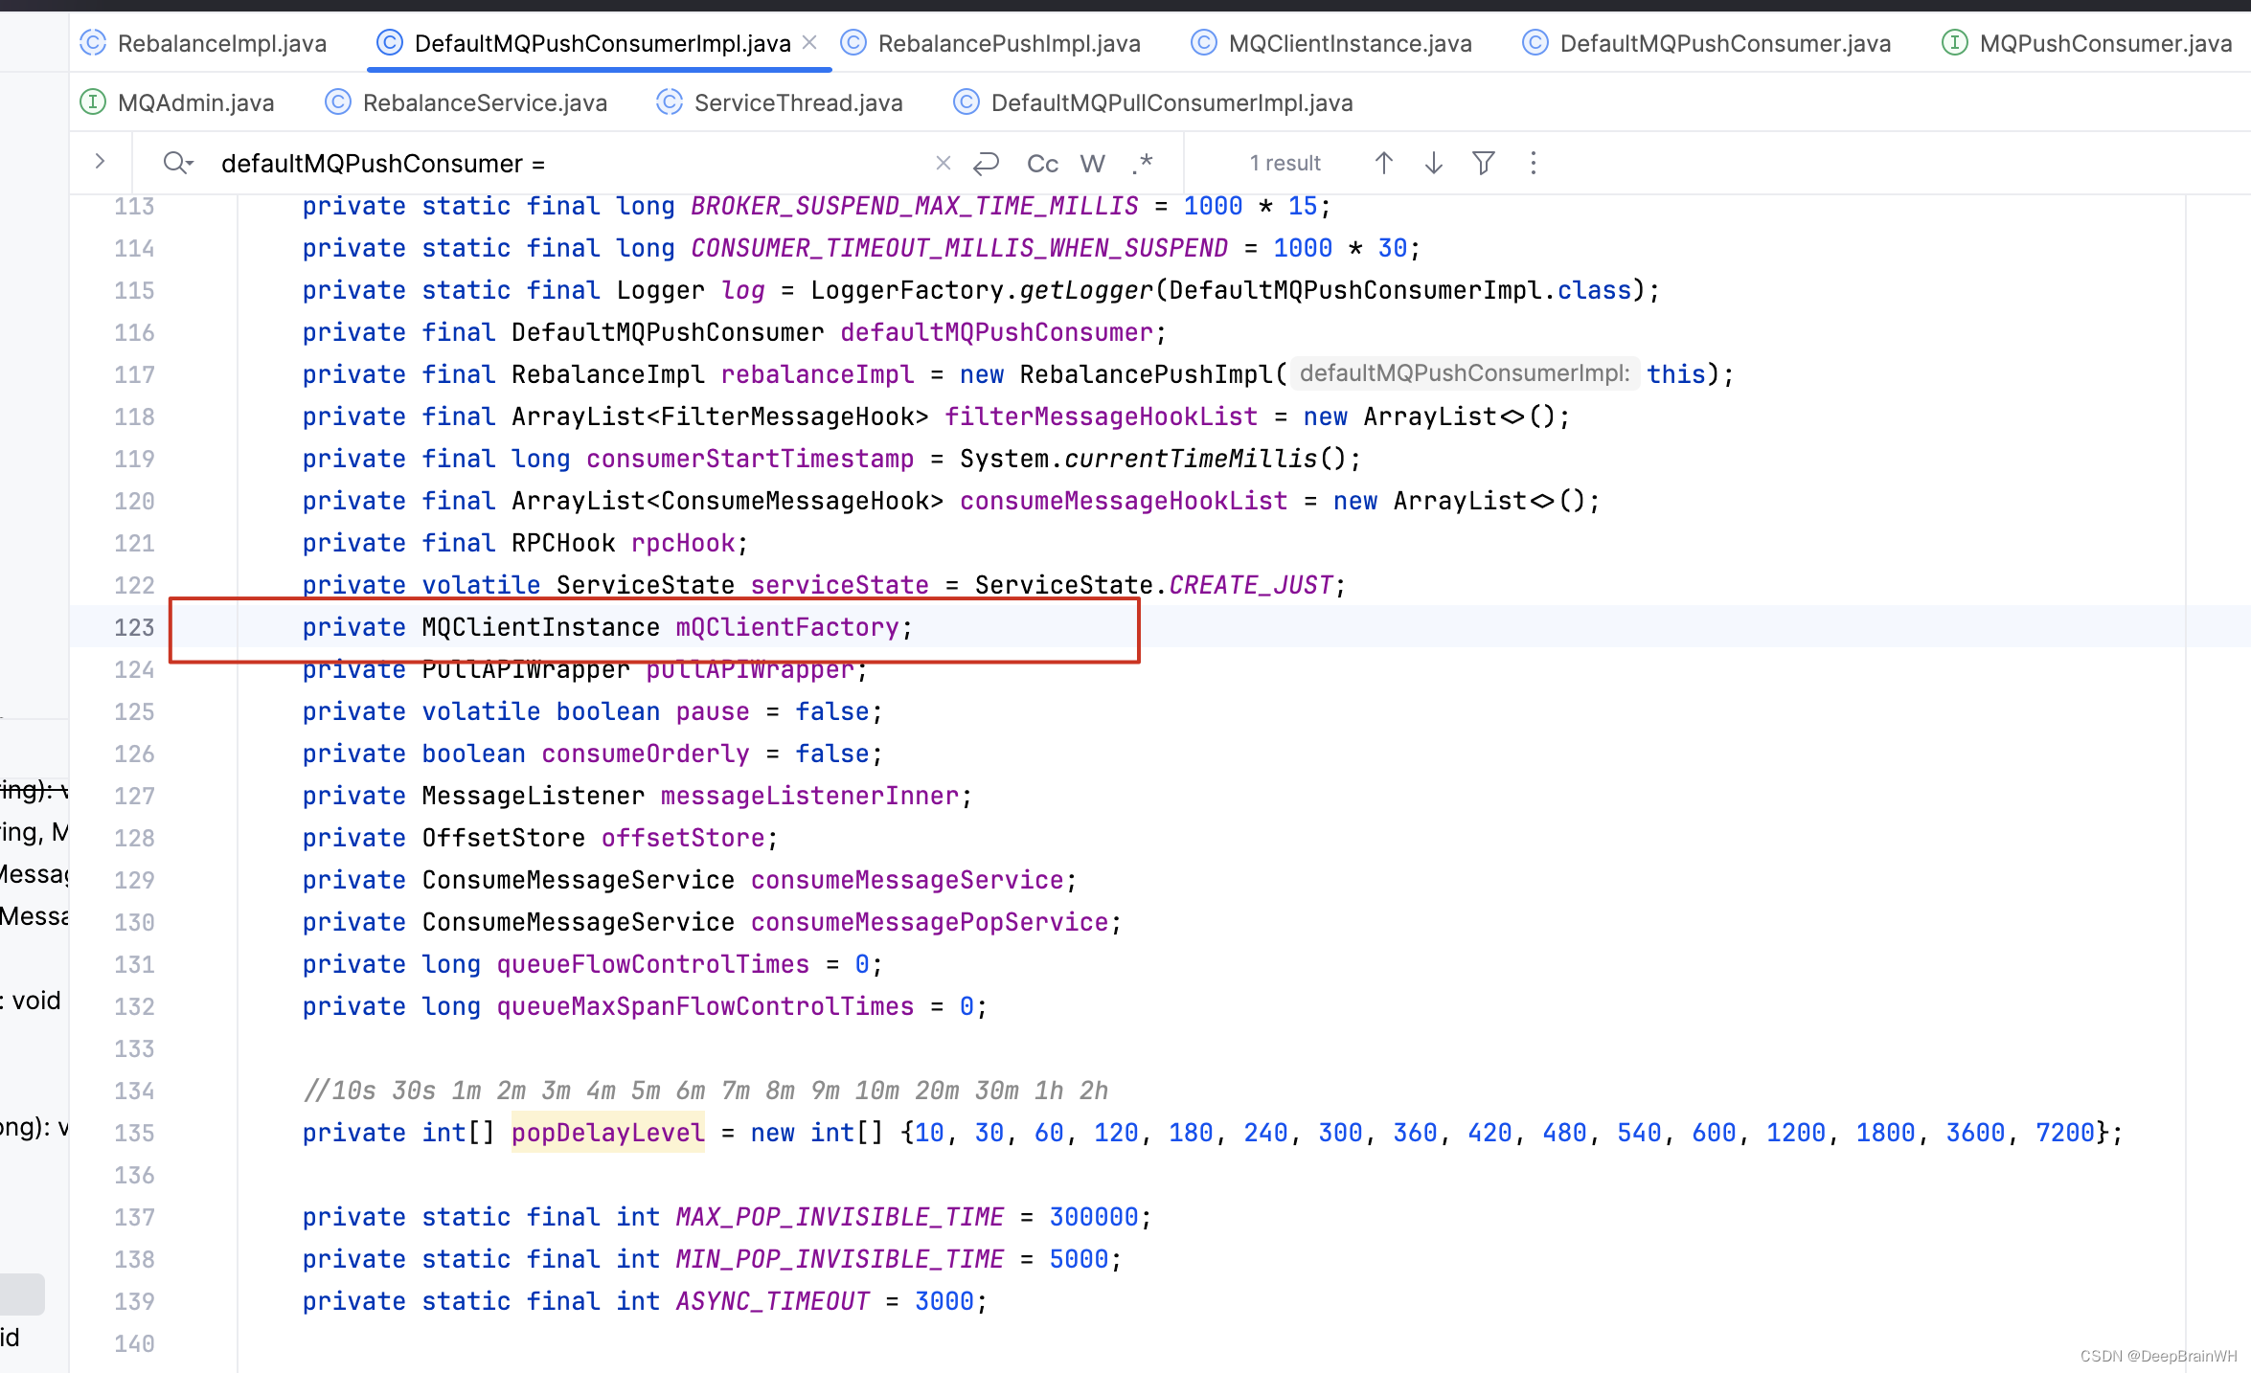Screen dimensions: 2251x1373
Task: Click the new line icon in search
Action: pos(987,163)
